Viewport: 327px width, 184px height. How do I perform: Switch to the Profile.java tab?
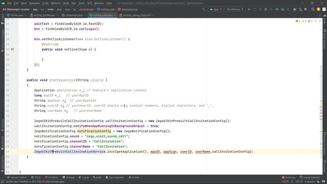pos(17,15)
